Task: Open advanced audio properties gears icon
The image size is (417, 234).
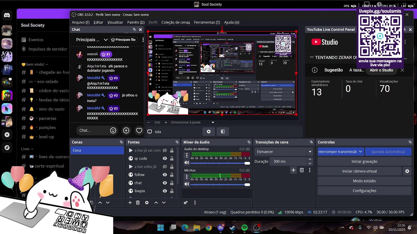Action: (186, 202)
